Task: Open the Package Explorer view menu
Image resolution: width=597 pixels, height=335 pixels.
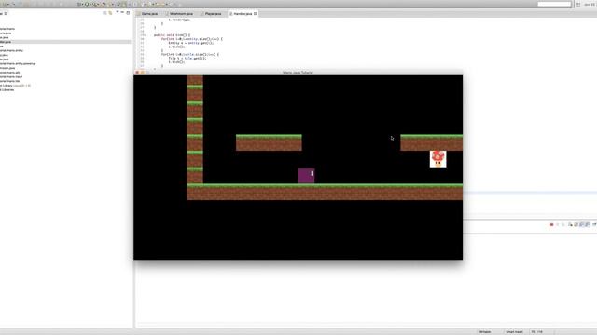Action: click(118, 12)
